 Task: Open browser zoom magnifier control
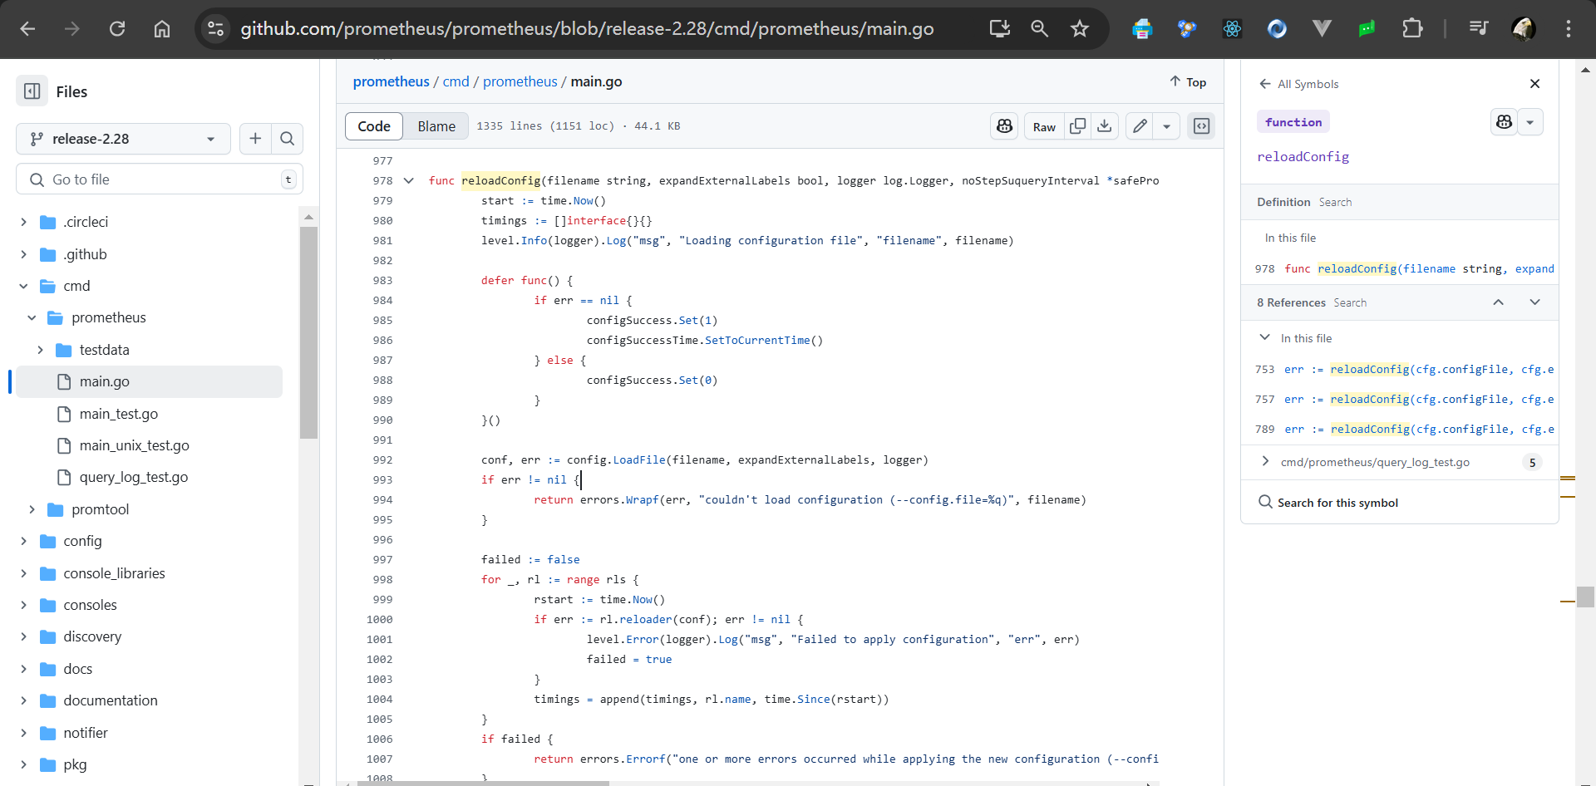coord(1039,29)
